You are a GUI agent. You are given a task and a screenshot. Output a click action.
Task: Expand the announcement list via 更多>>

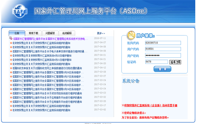coord(101,33)
